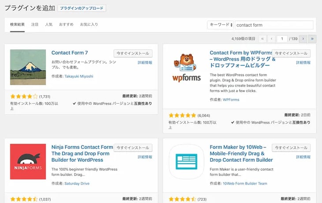The image size is (322, 203).
Task: Switch to the 注目 tab
Action: click(x=35, y=25)
